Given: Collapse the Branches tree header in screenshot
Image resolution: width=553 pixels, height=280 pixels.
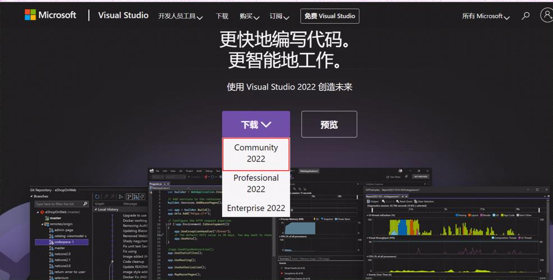Looking at the screenshot, I should pyautogui.click(x=31, y=196).
